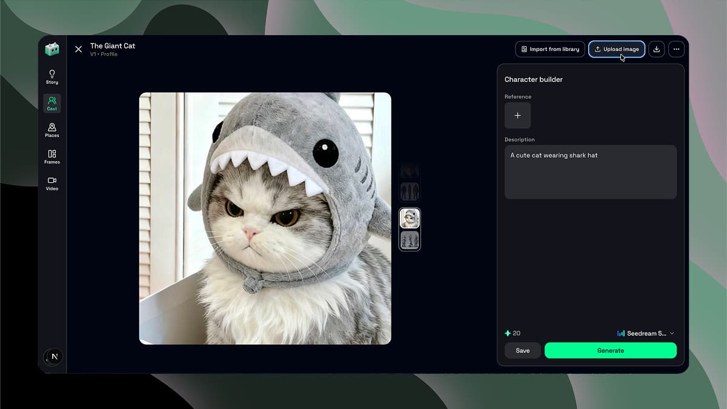Open the Video section
Image resolution: width=727 pixels, height=409 pixels.
coord(52,183)
